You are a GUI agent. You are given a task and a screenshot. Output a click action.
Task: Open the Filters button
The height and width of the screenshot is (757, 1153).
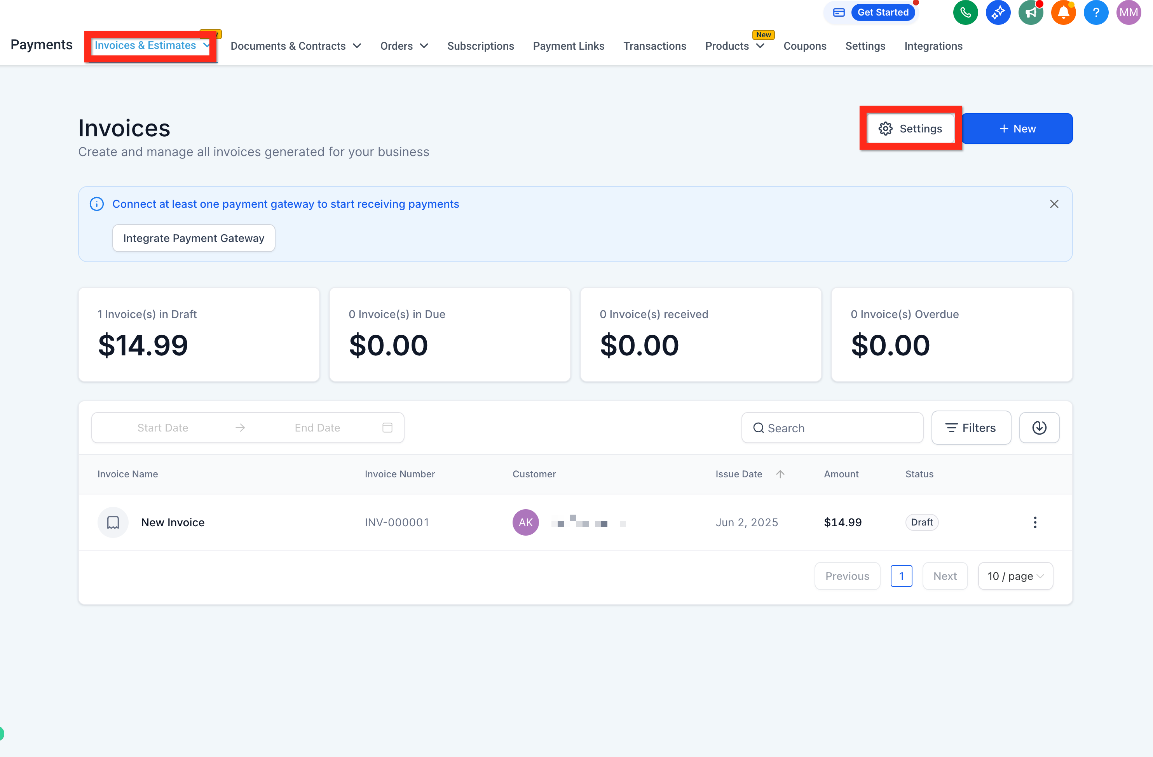point(971,428)
